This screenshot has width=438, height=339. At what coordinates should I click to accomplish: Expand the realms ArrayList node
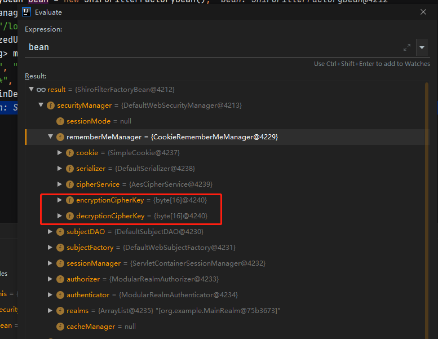tap(51, 311)
